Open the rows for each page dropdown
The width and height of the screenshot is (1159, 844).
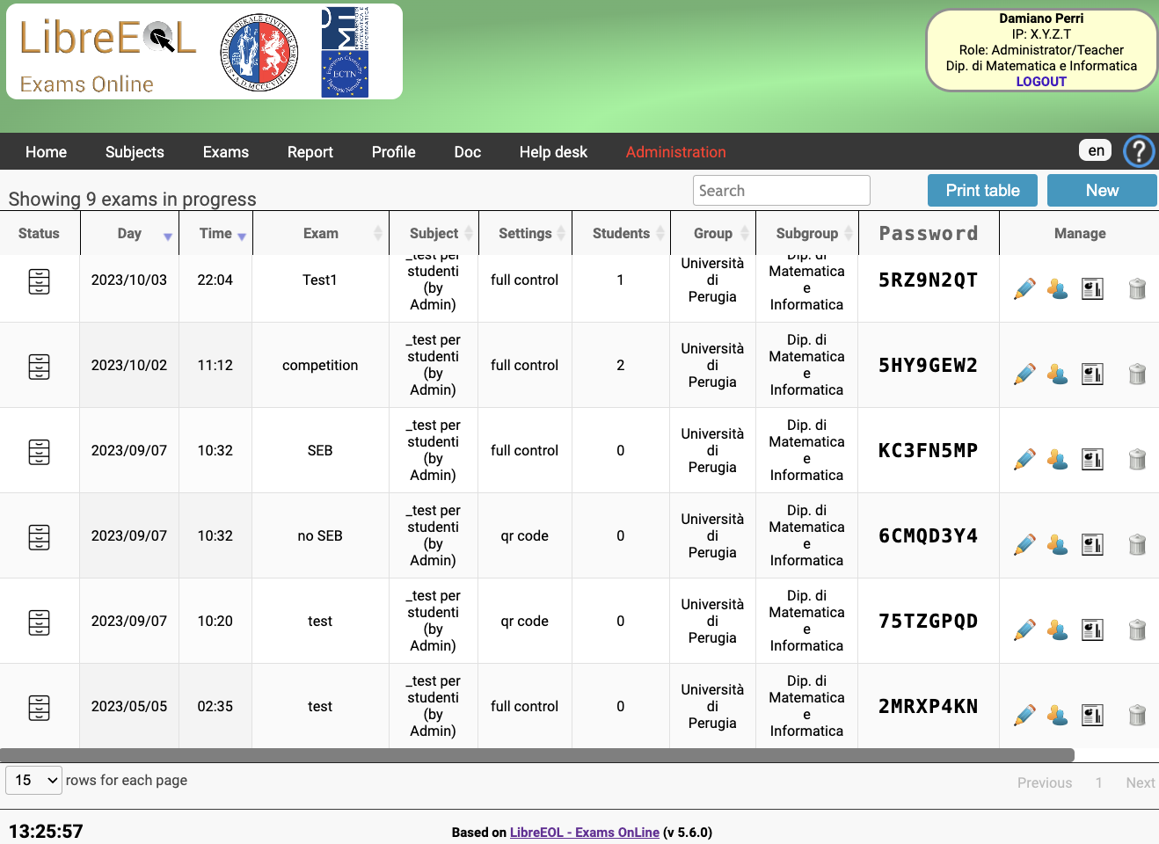pos(34,780)
